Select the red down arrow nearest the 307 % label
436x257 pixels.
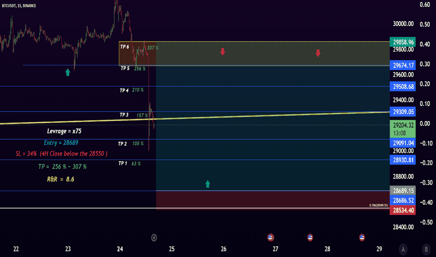[x=223, y=52]
